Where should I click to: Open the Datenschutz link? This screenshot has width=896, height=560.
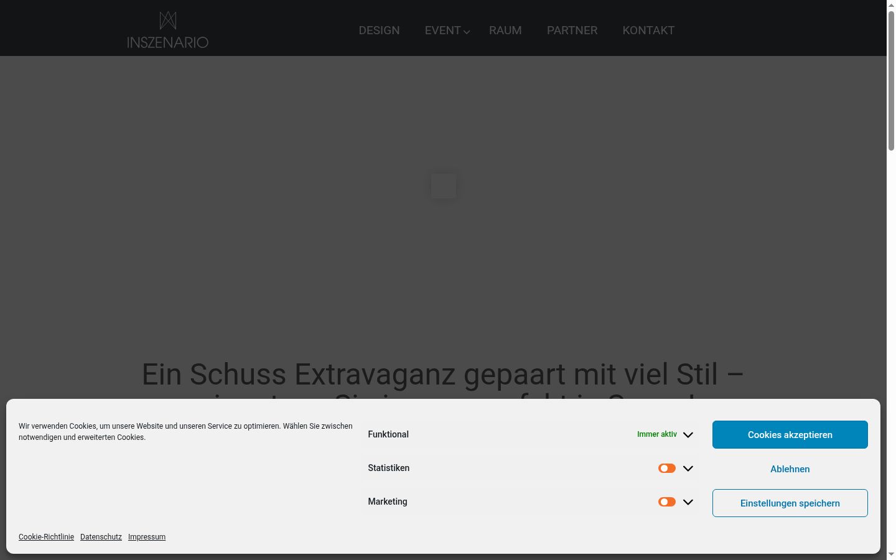(x=101, y=537)
